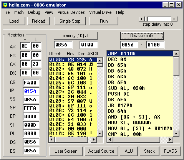This screenshot has height=160, width=184.
Task: Open the User Screen window
Action: coord(66,151)
